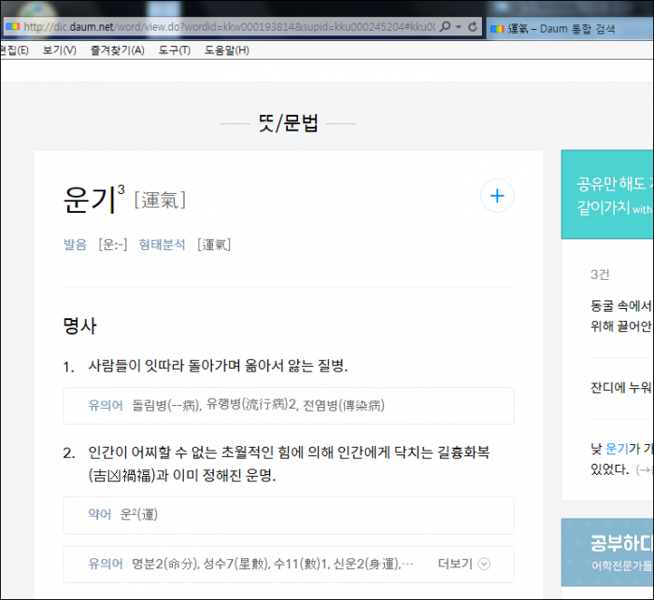Click the headword 운기
The image size is (654, 600).
90,200
